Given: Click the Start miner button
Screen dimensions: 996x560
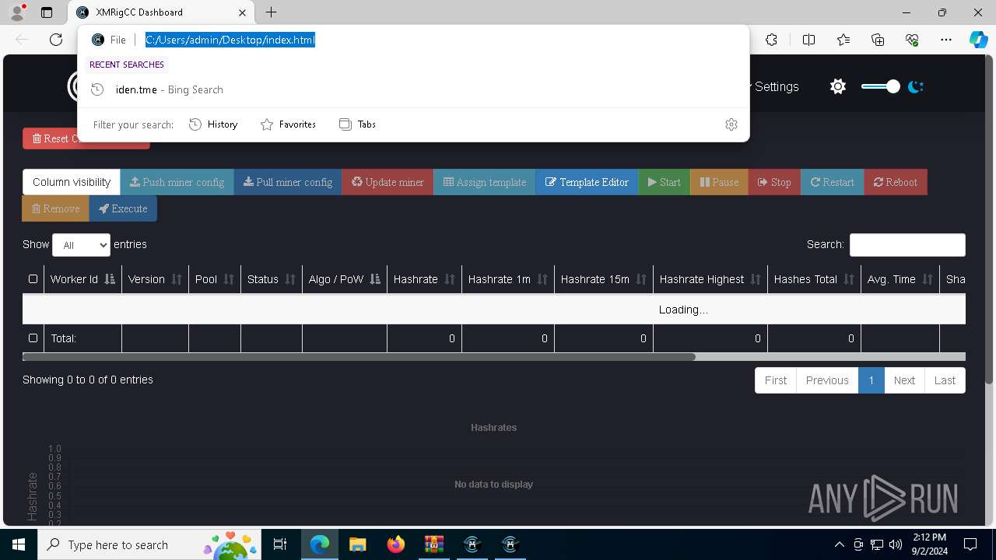Looking at the screenshot, I should 664,182.
